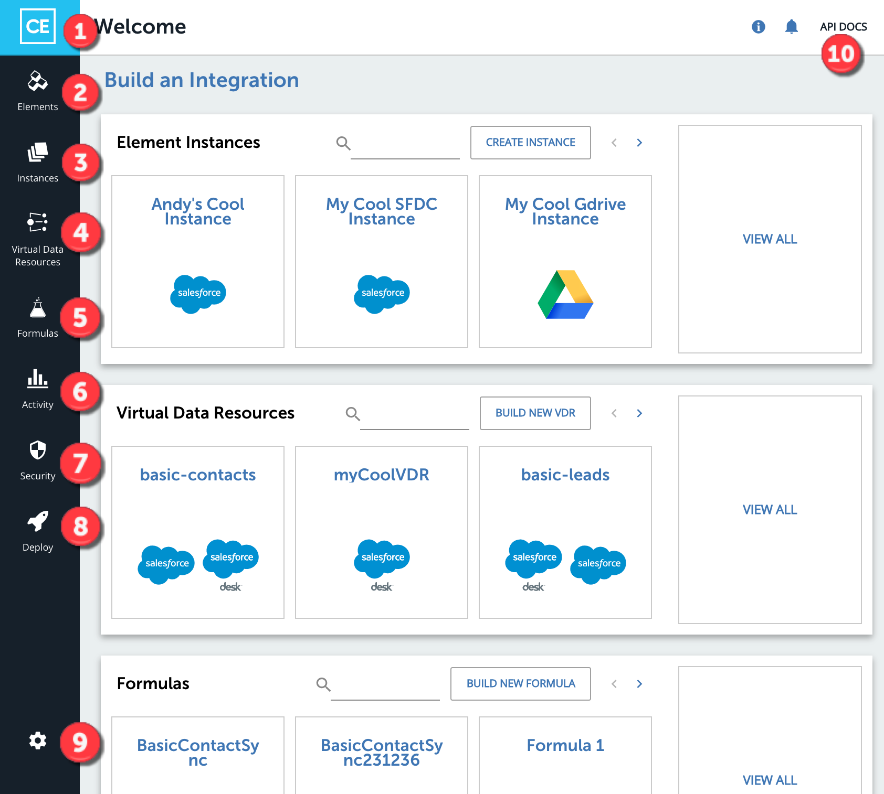Click Salesforce Desk logo on basic-contacts card
884x794 pixels.
(231, 565)
